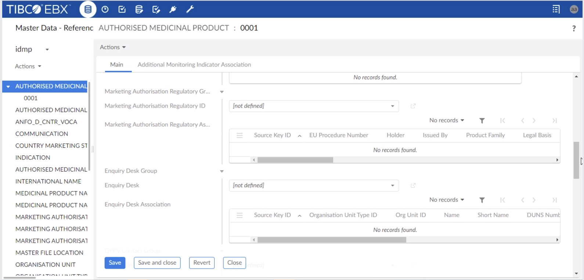Collapse the AUTHORISED MEDICINAL tree node
This screenshot has width=584, height=280.
click(x=8, y=86)
